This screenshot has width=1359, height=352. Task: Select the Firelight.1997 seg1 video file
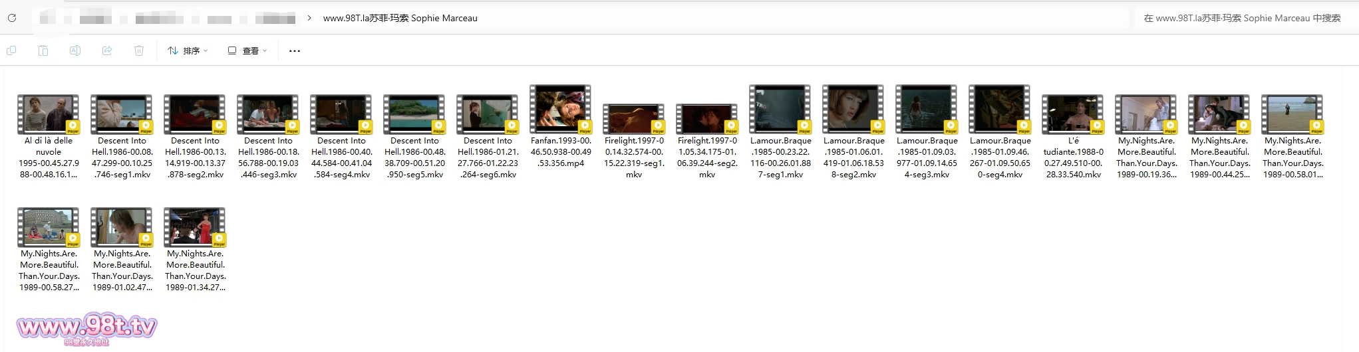(634, 120)
